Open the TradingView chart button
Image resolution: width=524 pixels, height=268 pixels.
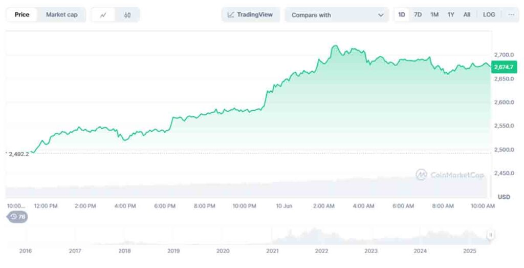click(250, 15)
